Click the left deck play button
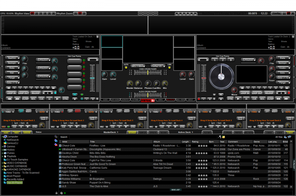The image size is (296, 196). point(57,99)
